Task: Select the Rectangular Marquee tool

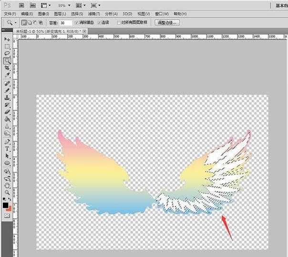Action: click(x=7, y=46)
